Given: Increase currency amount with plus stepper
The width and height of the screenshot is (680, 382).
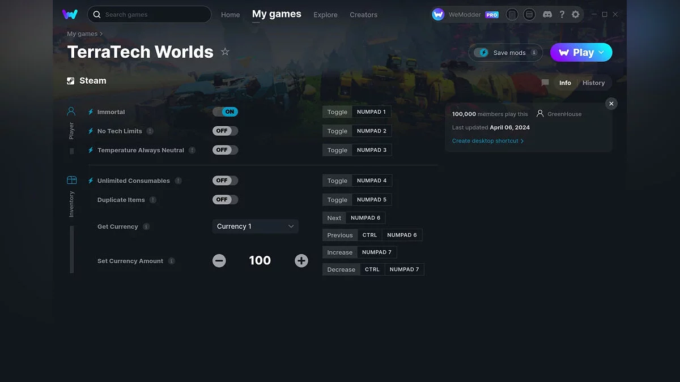Looking at the screenshot, I should tap(301, 260).
